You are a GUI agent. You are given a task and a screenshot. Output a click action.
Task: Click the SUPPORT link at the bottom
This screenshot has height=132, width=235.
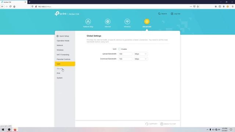pyautogui.click(x=151, y=124)
